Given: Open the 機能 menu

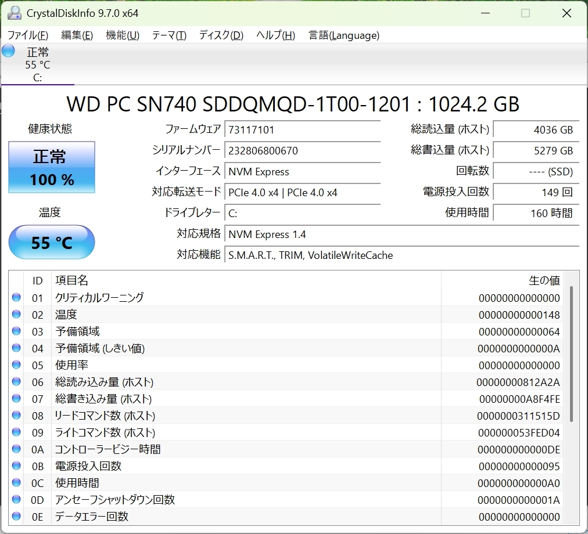Looking at the screenshot, I should (122, 35).
